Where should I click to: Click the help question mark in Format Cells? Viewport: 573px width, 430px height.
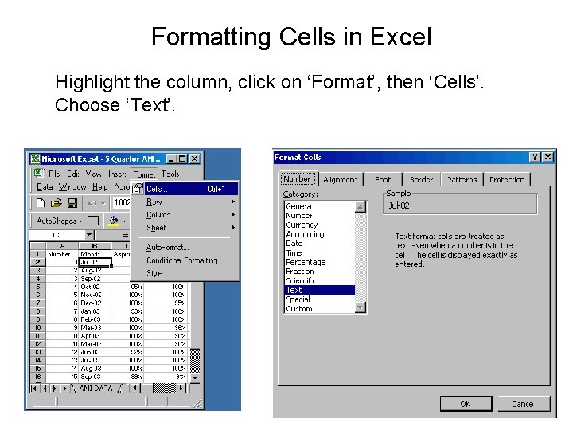(x=535, y=157)
